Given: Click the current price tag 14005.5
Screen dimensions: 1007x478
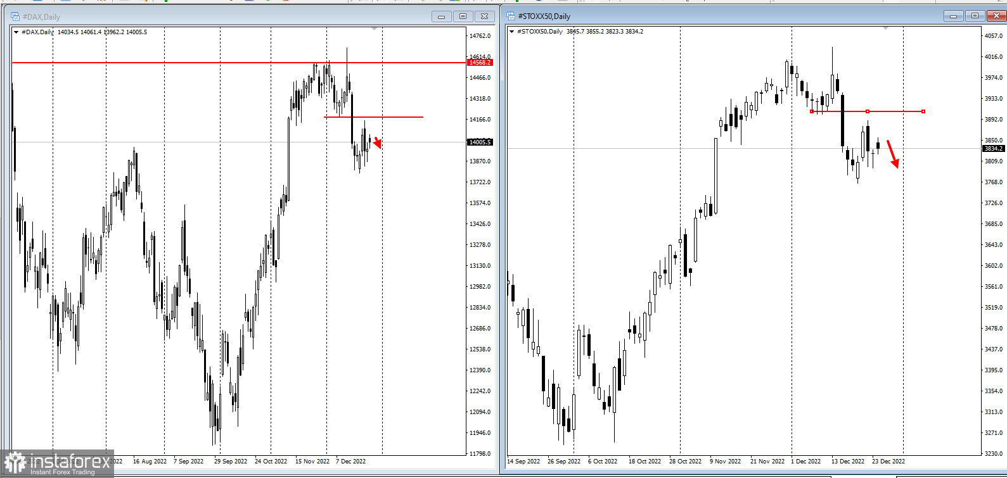Looking at the screenshot, I should pos(480,142).
